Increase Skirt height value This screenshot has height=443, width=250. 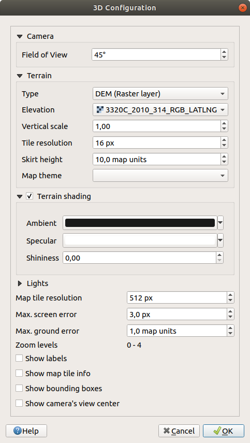(224, 156)
